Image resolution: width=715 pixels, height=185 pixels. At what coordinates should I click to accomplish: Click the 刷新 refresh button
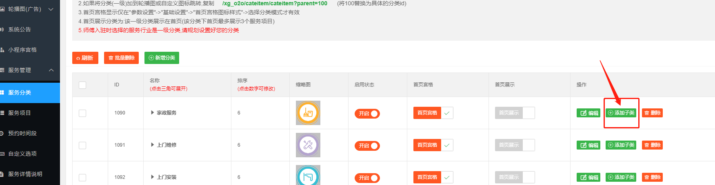point(85,58)
